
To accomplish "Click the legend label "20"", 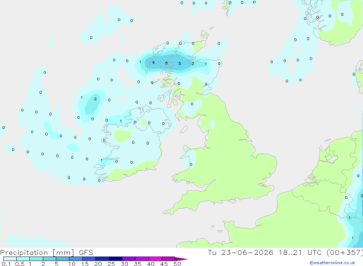I will point(98,264).
